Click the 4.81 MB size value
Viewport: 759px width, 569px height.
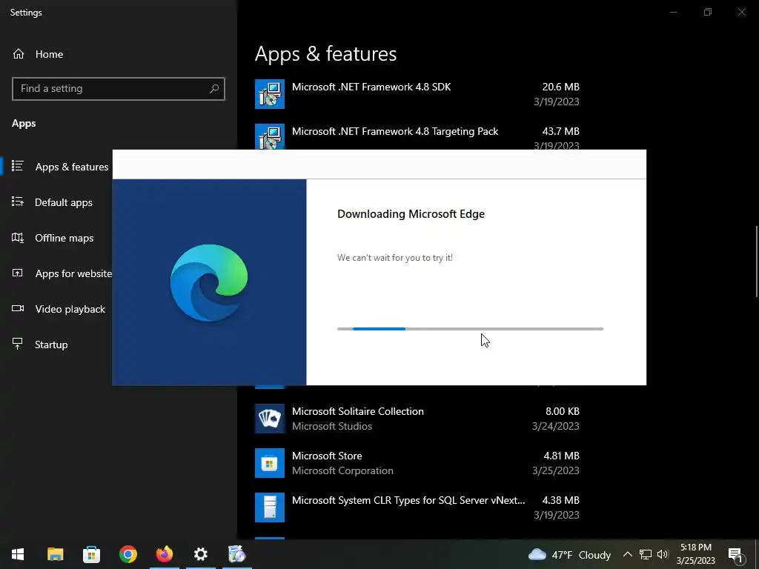562,456
